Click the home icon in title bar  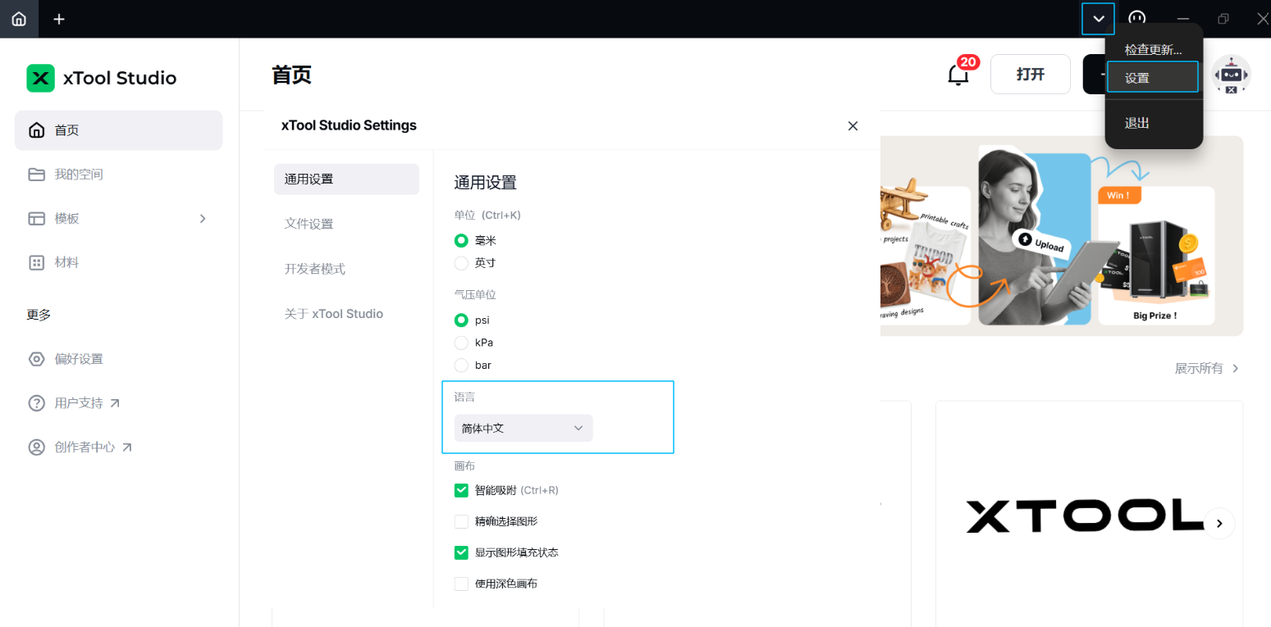coord(18,19)
